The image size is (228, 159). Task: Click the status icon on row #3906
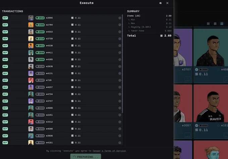coord(120,136)
